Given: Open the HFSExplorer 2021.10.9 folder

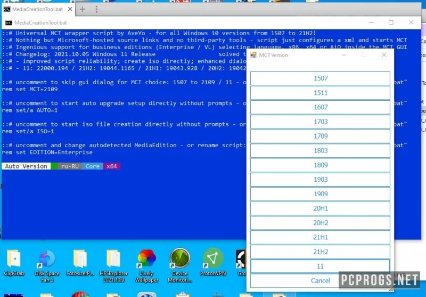Looking at the screenshot, I should click(x=113, y=266).
